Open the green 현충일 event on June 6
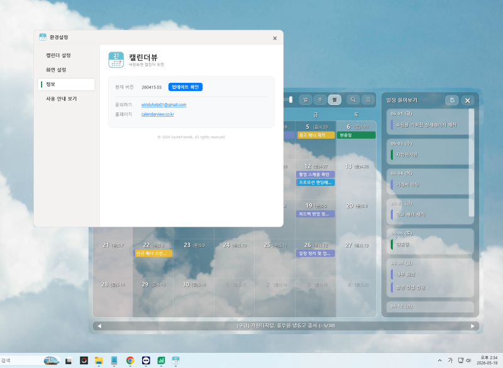The height and width of the screenshot is (368, 503). pyautogui.click(x=357, y=135)
